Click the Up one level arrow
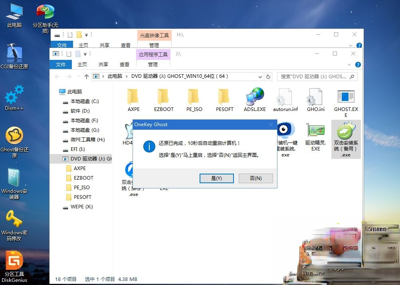 click(87, 77)
